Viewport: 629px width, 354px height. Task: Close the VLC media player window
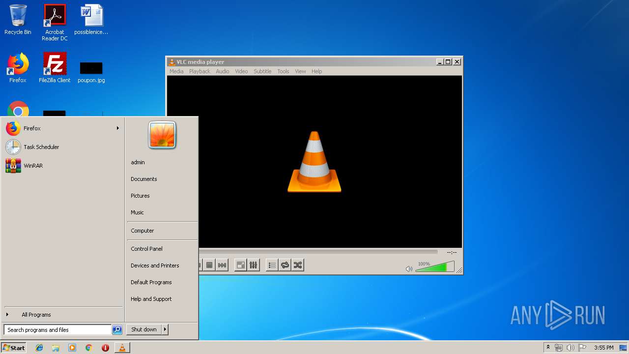(x=457, y=62)
